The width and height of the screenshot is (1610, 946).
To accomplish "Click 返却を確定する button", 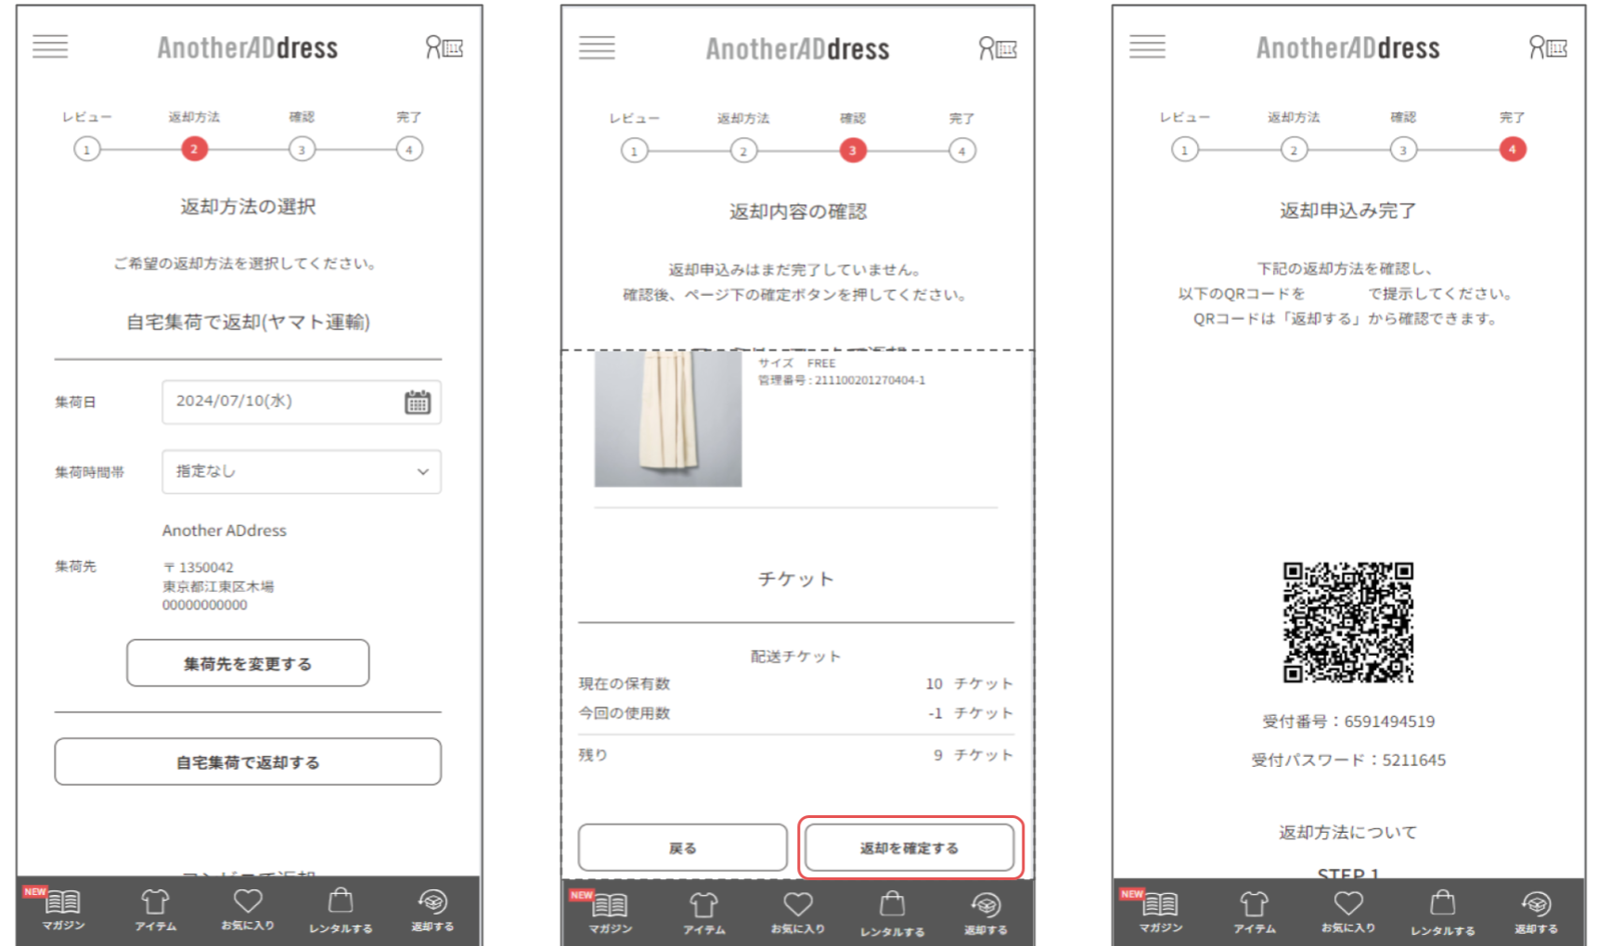I will point(909,848).
